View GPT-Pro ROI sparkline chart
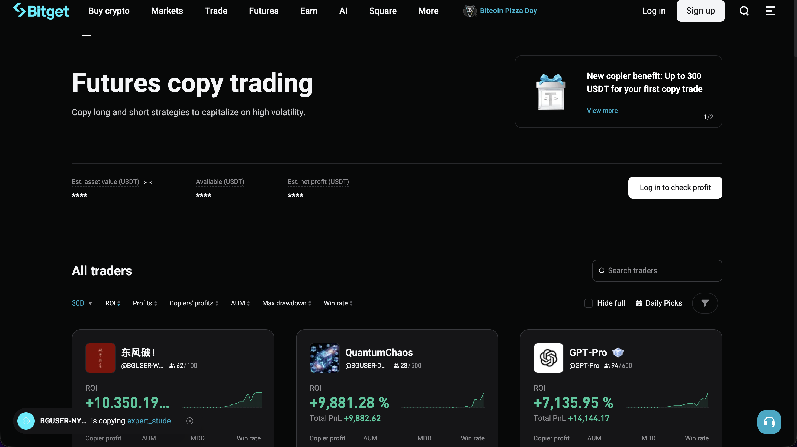The height and width of the screenshot is (447, 797). point(667,401)
